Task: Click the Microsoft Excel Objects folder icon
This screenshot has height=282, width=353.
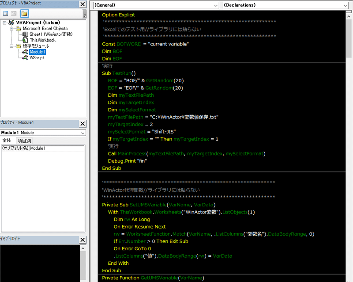Action: point(19,28)
